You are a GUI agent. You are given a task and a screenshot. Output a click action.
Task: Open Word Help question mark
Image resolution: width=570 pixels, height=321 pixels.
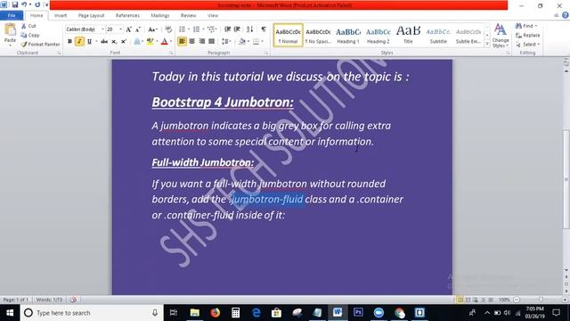click(566, 15)
